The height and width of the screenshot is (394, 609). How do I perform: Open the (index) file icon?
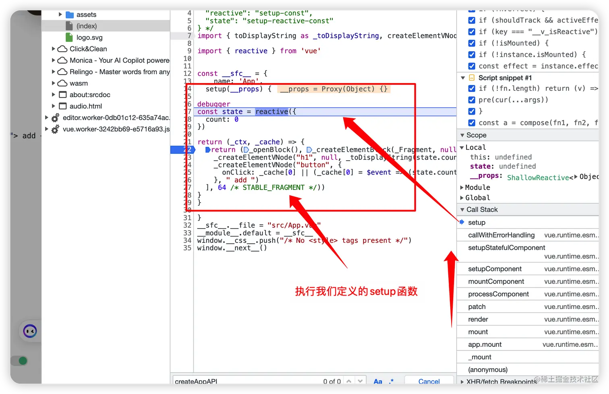tap(69, 26)
